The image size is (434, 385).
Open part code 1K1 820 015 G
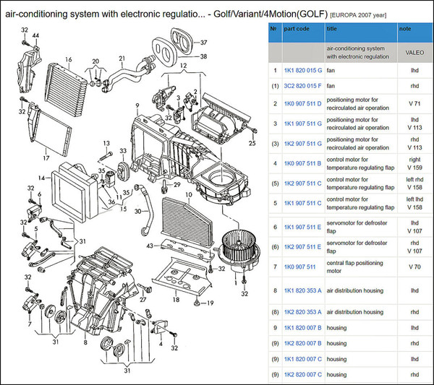point(303,70)
